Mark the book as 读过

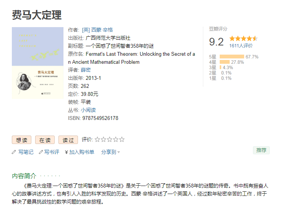pyautogui.click(x=68, y=140)
